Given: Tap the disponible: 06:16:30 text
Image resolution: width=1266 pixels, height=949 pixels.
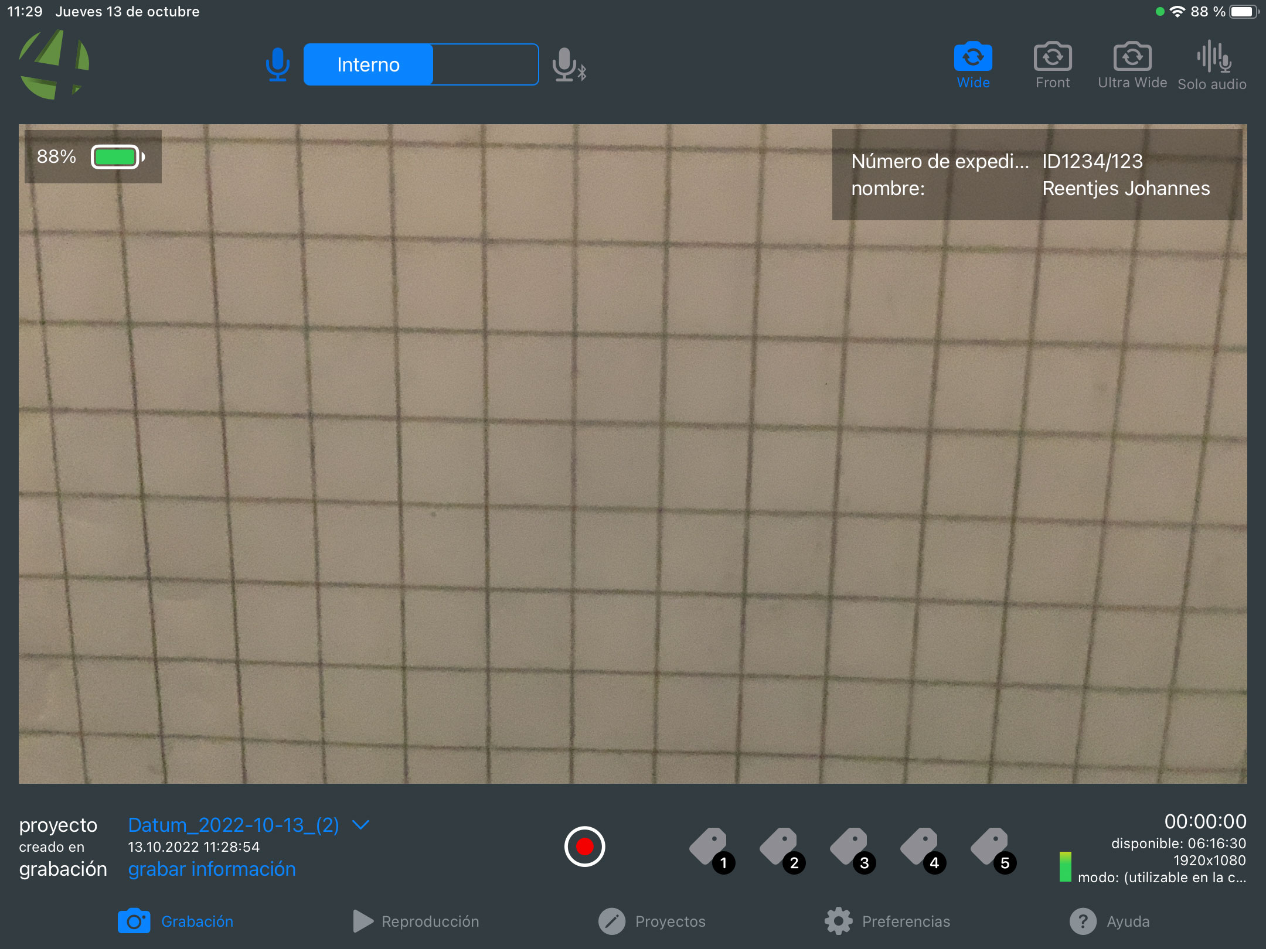Looking at the screenshot, I should [x=1179, y=844].
